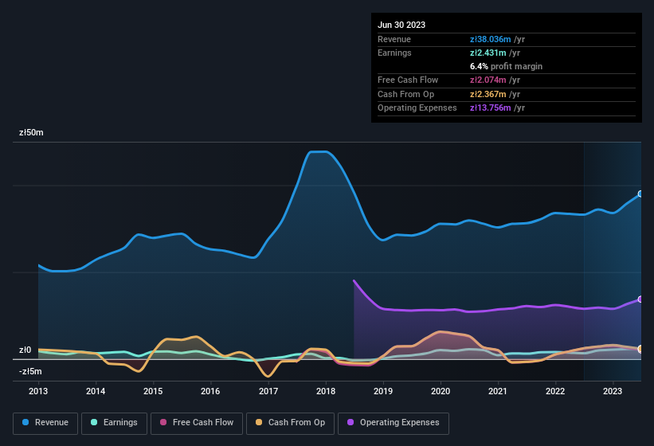Click the zł38.036m Revenue value in tooltip
This screenshot has height=446, width=654.
click(x=495, y=39)
